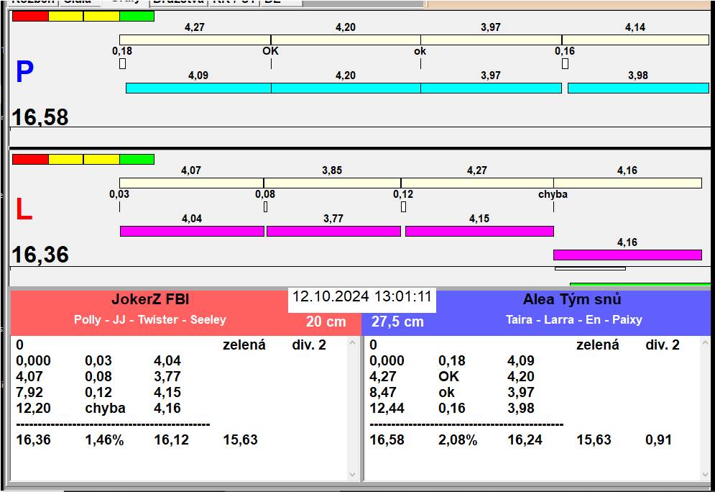Select the magenta 3,77 bar in lane L
This screenshot has height=492, width=715.
(x=334, y=231)
